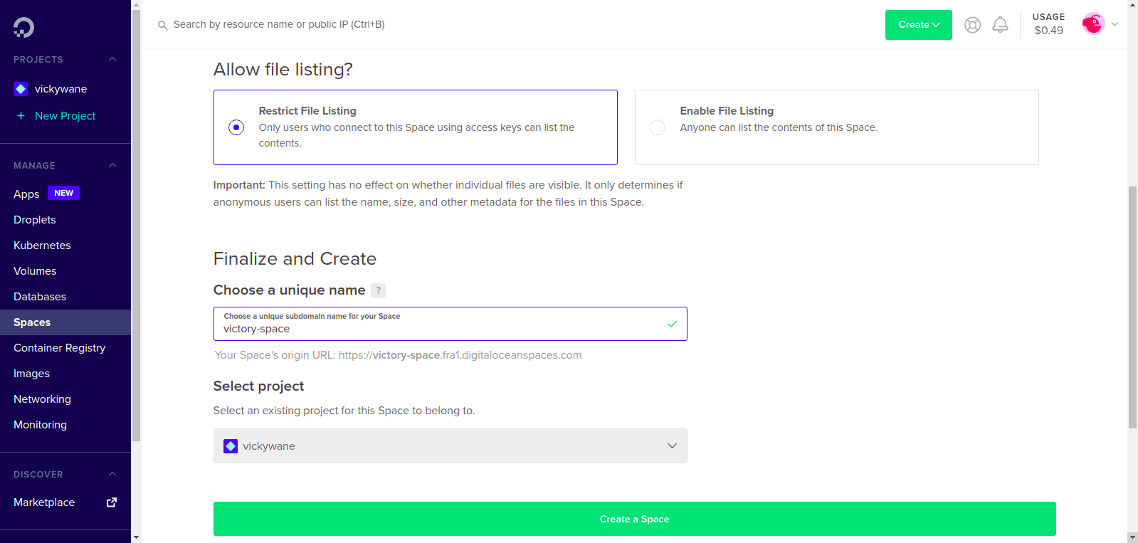This screenshot has height=543, width=1138.
Task: Click the Space subdomain name input field
Action: 450,324
